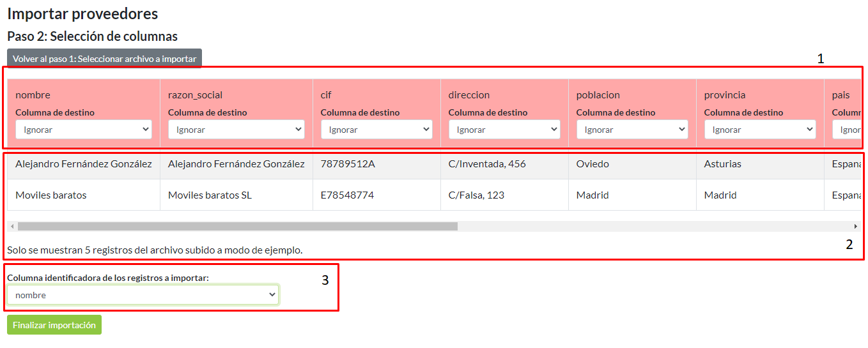Click Volver al paso 1 button
Viewport: 868px width, 348px height.
[x=104, y=59]
